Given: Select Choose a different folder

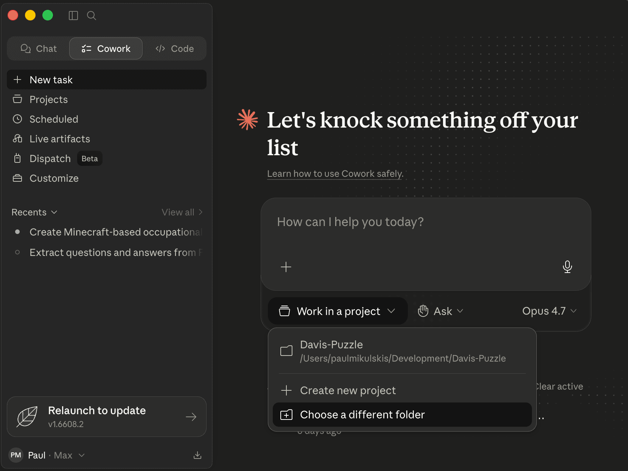Looking at the screenshot, I should (x=403, y=415).
